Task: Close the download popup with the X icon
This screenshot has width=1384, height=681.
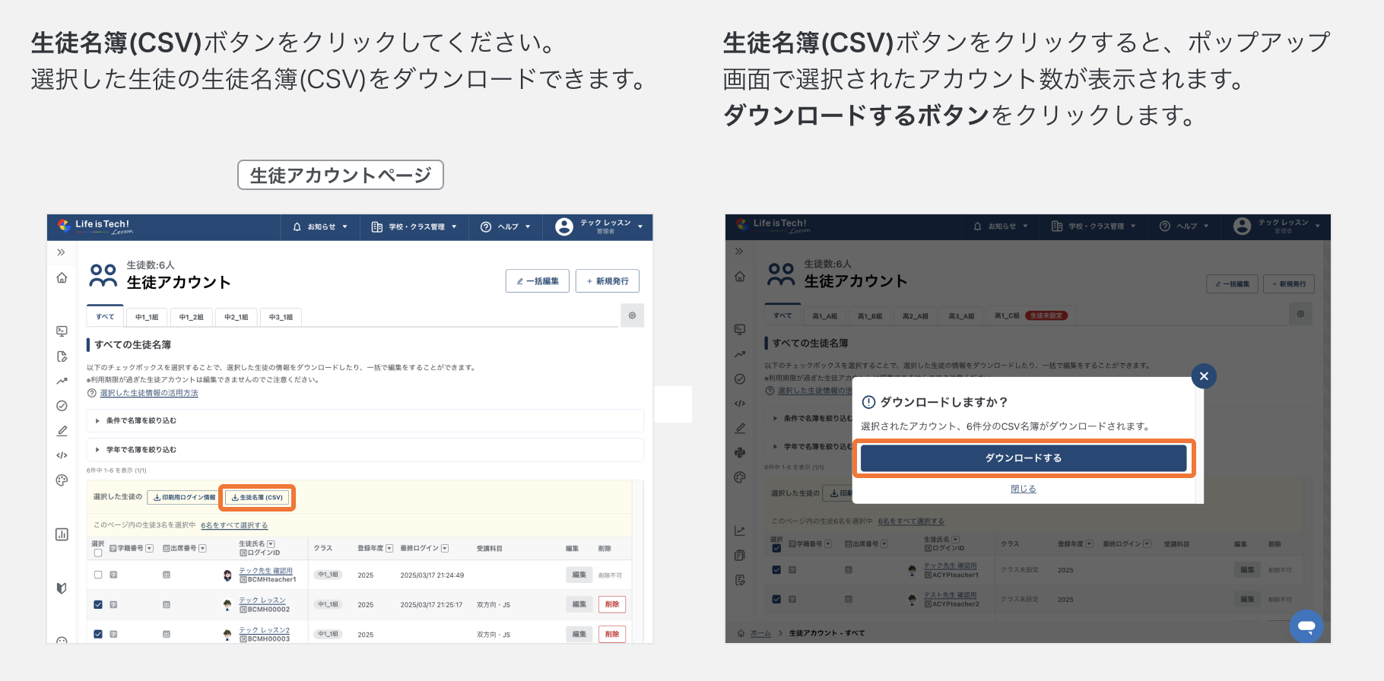Action: [1203, 376]
